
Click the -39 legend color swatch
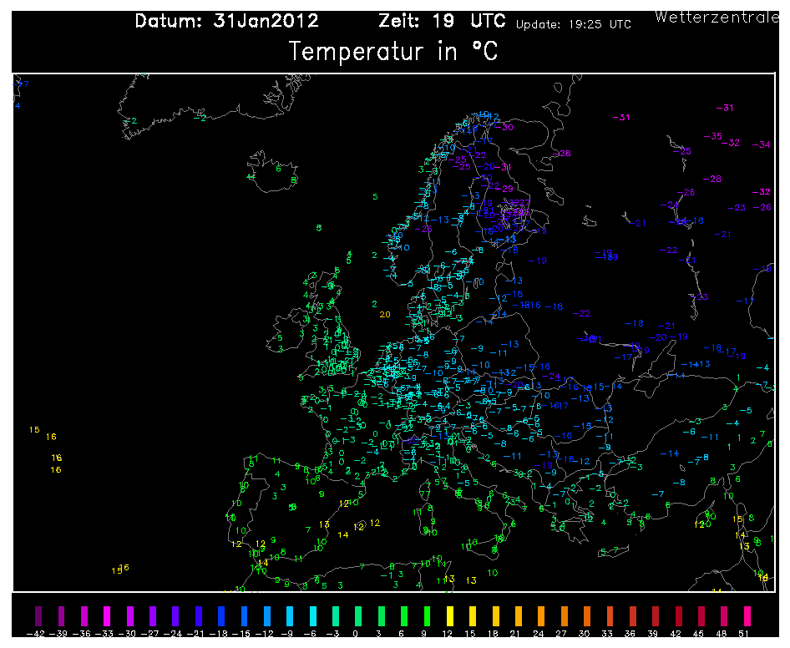[61, 615]
